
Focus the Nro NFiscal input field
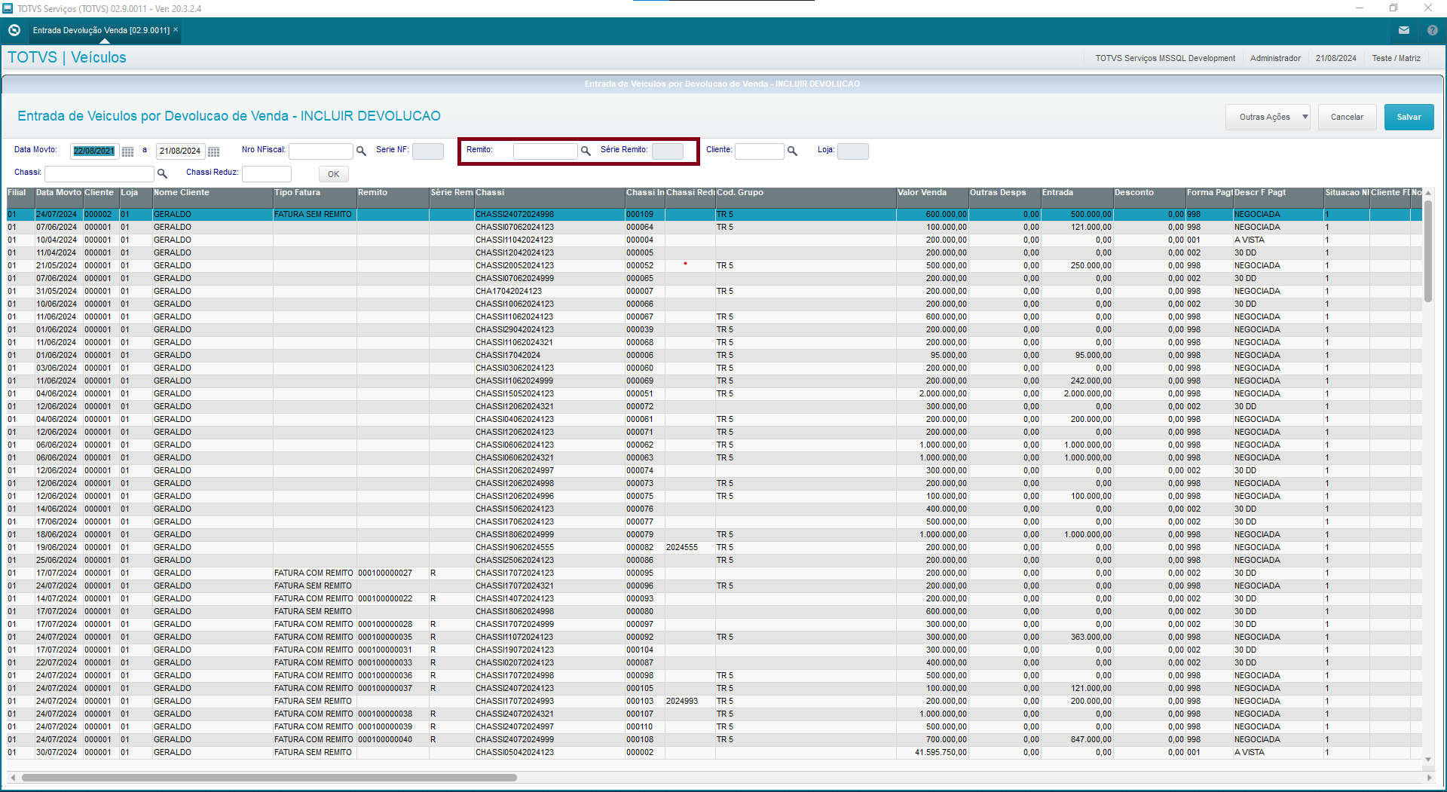(321, 151)
